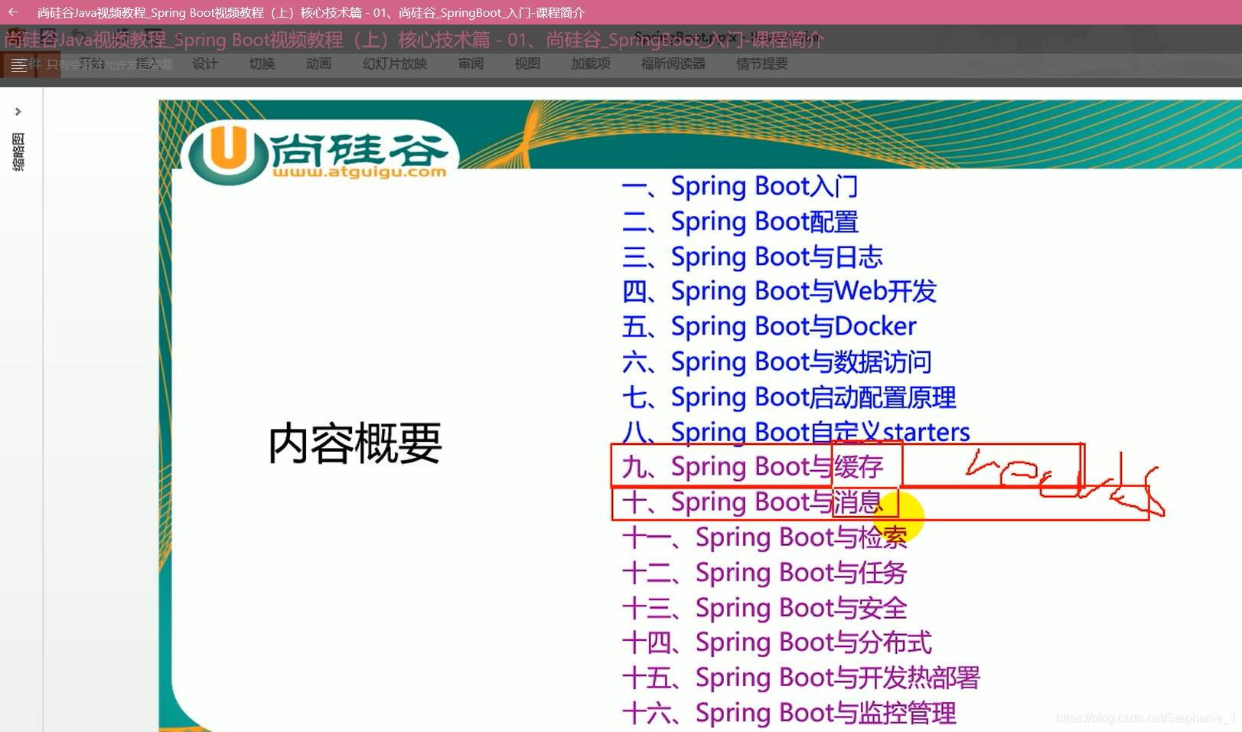The image size is (1242, 732).
Task: Open link 一、Spring Boot入门
Action: (x=739, y=186)
